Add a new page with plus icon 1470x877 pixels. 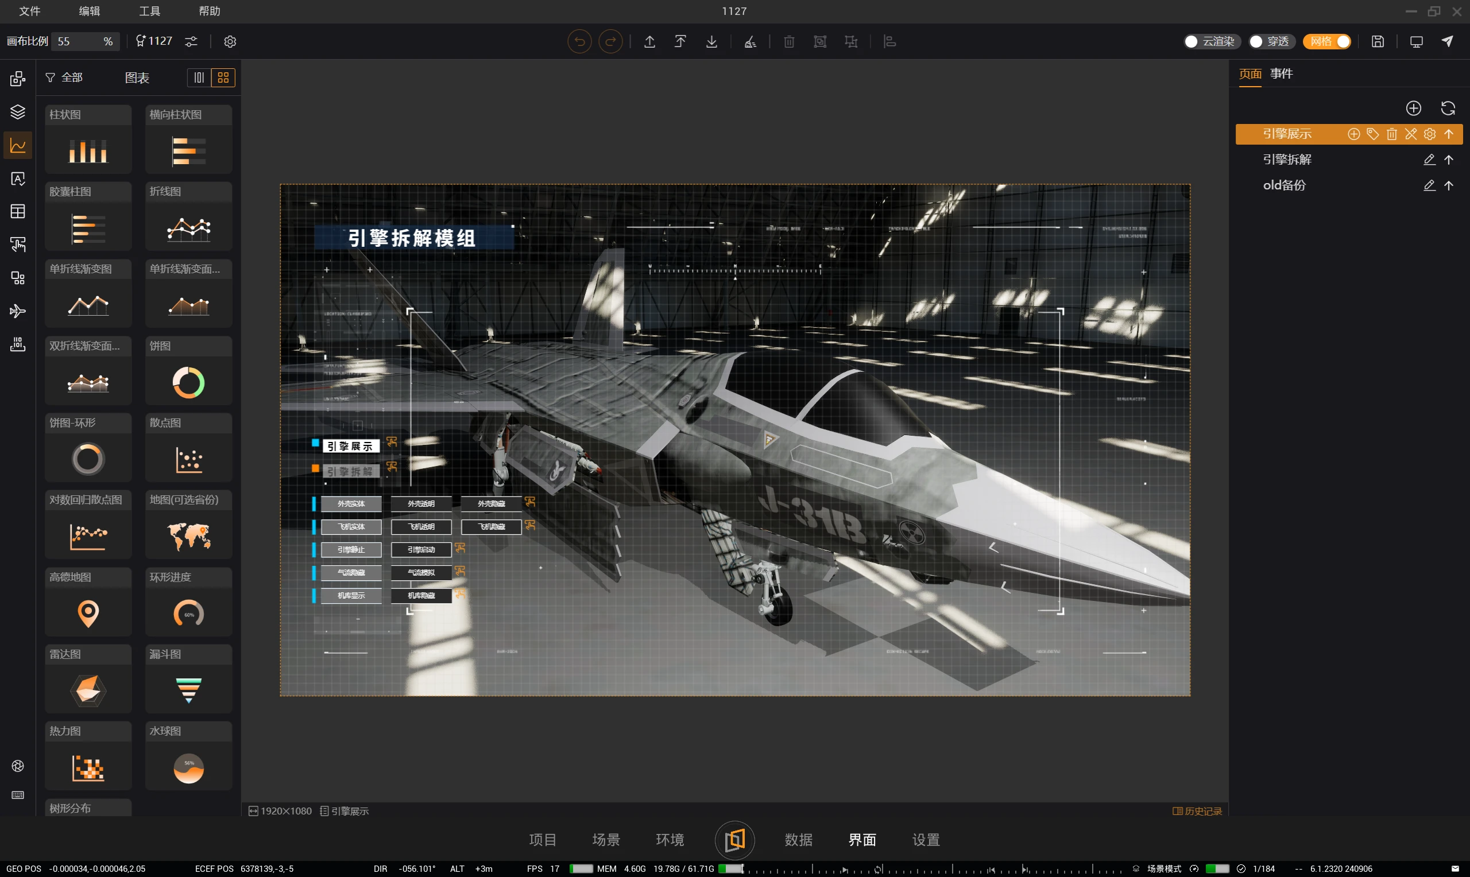point(1413,108)
